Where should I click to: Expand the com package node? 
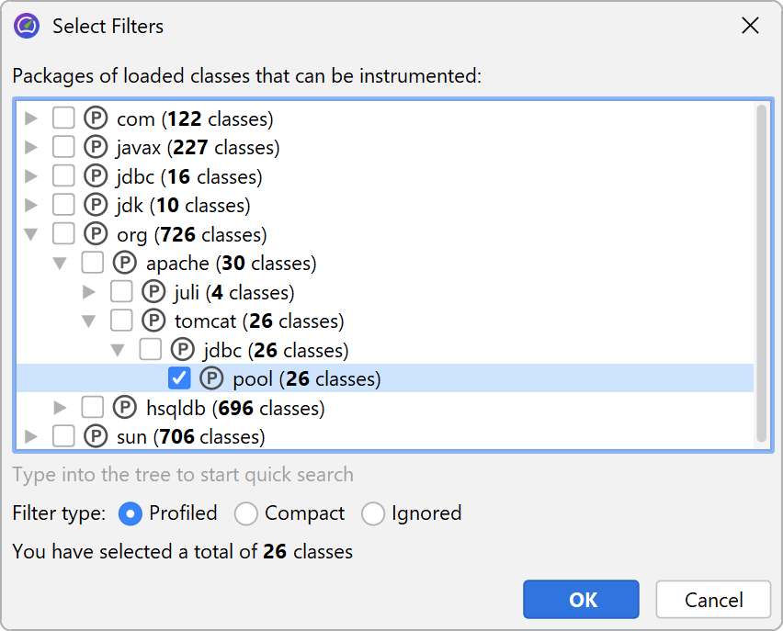click(x=32, y=118)
